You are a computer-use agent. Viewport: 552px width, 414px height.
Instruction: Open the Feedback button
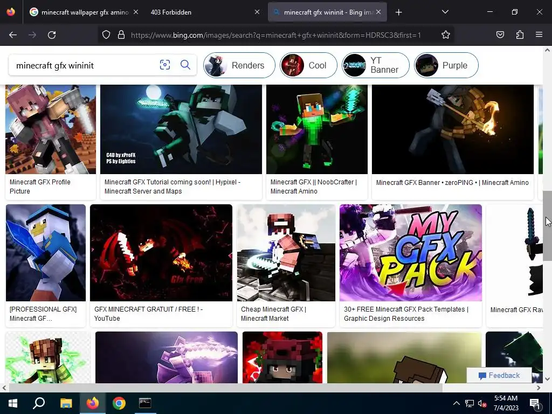pyautogui.click(x=499, y=375)
